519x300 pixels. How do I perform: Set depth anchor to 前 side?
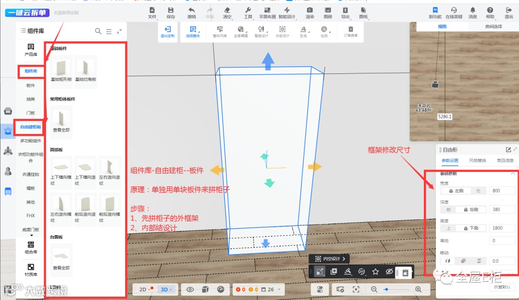(x=448, y=210)
